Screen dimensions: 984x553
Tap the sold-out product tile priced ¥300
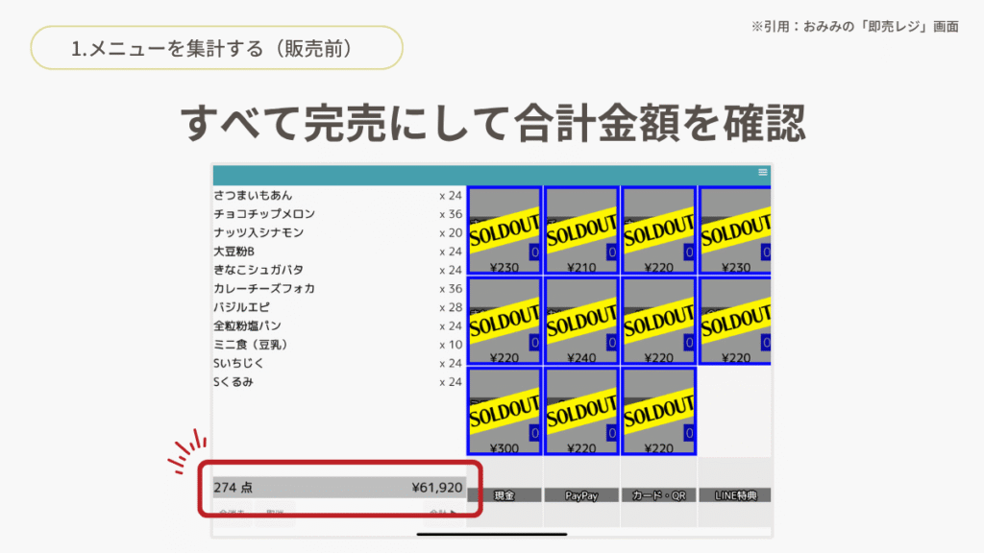click(x=504, y=411)
